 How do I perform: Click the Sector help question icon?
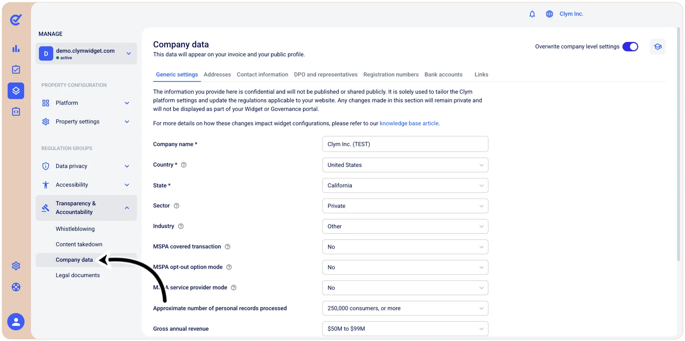[x=176, y=206]
